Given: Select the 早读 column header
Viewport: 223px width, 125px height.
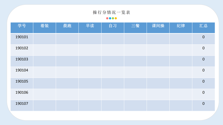Looking at the screenshot, I should click(90, 27).
